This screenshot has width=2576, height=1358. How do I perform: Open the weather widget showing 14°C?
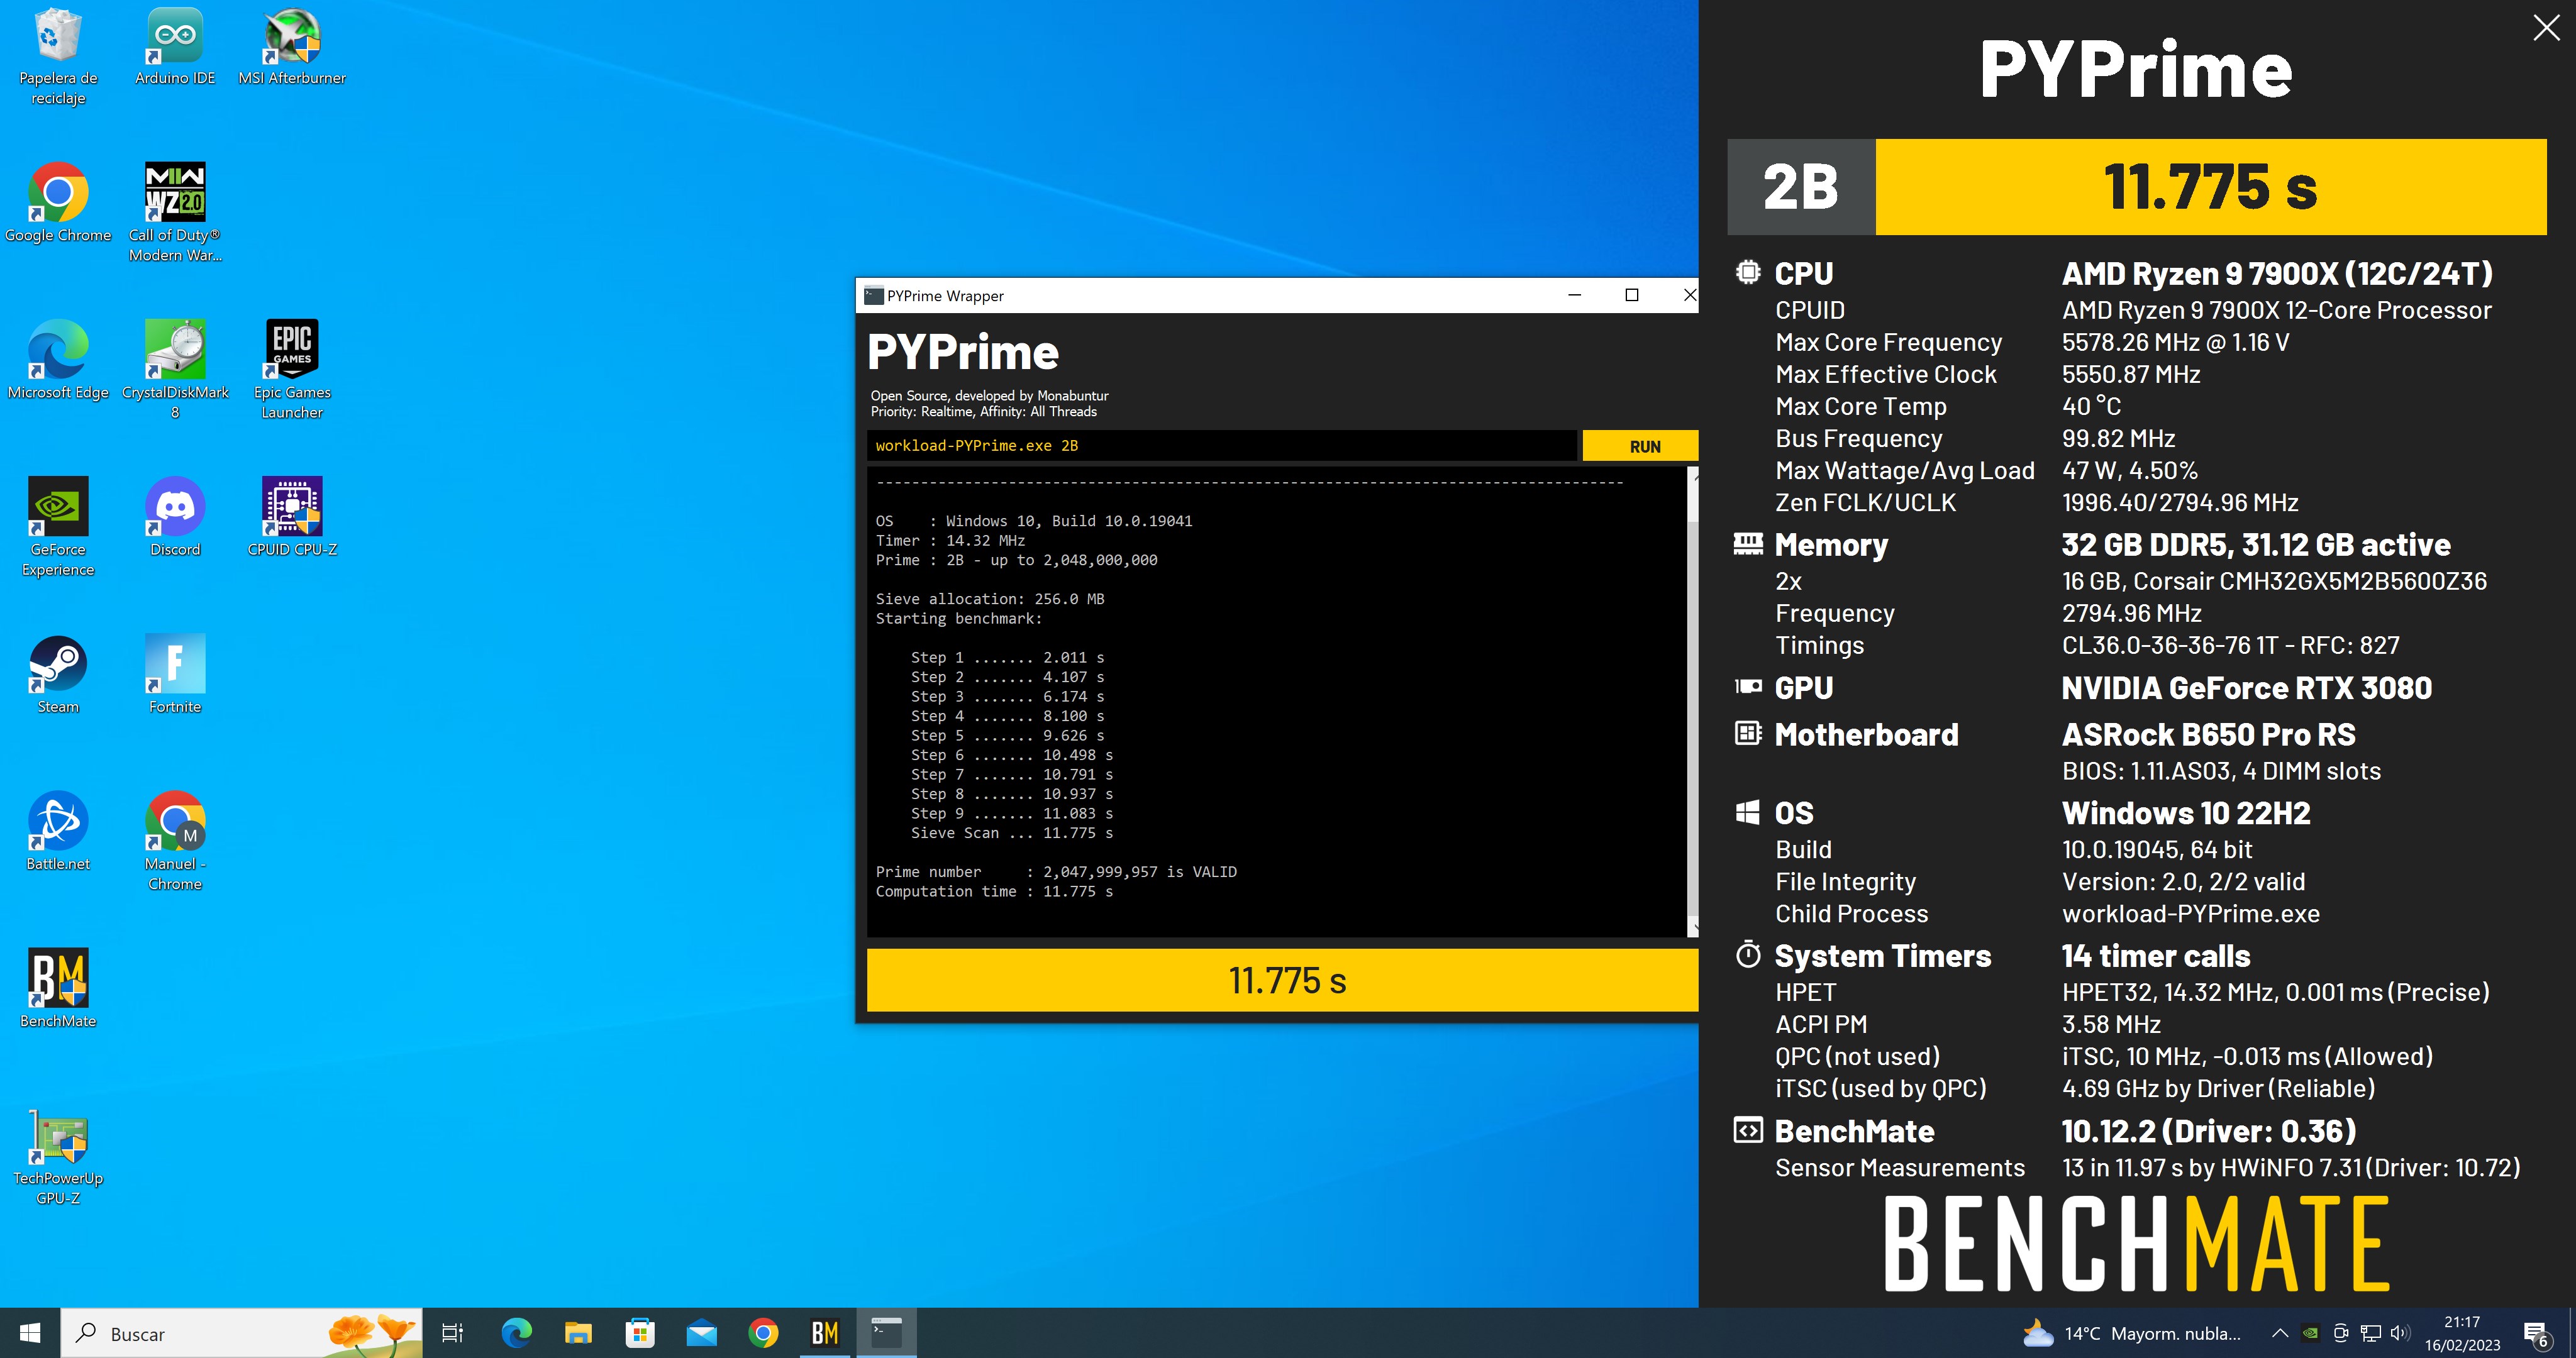point(2132,1333)
